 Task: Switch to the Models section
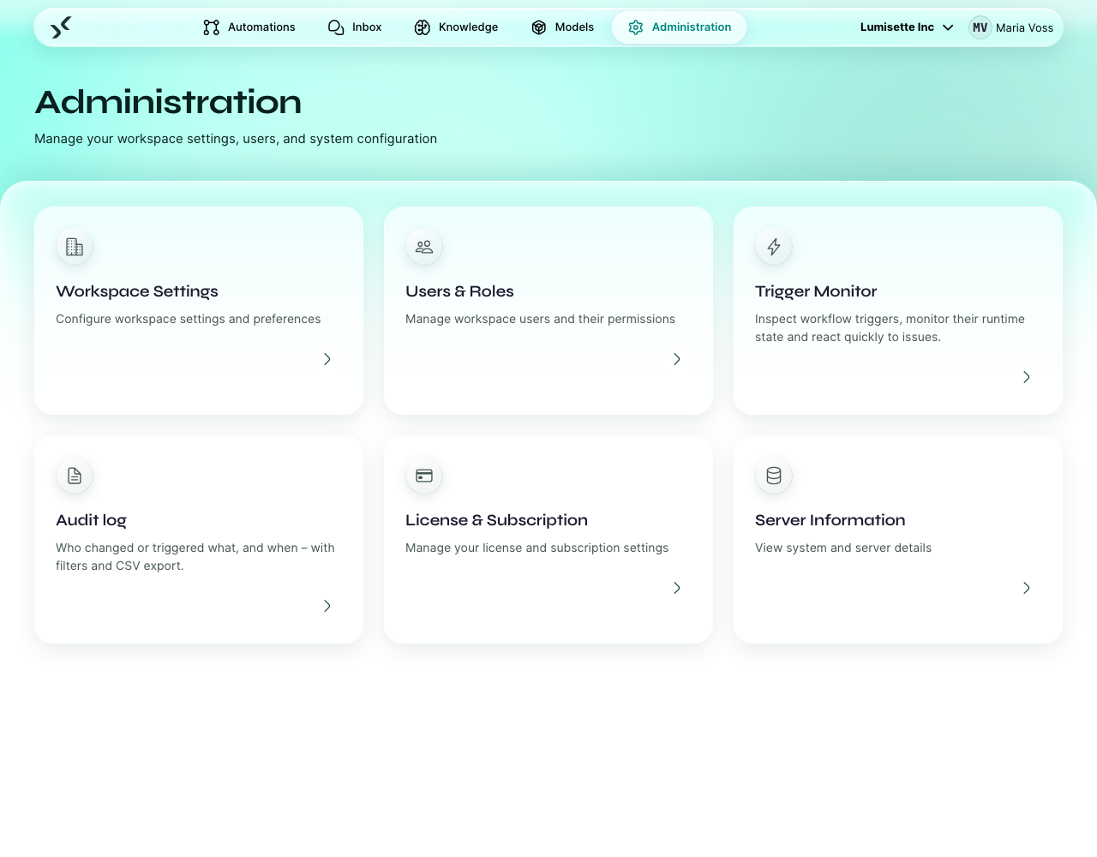click(x=562, y=27)
